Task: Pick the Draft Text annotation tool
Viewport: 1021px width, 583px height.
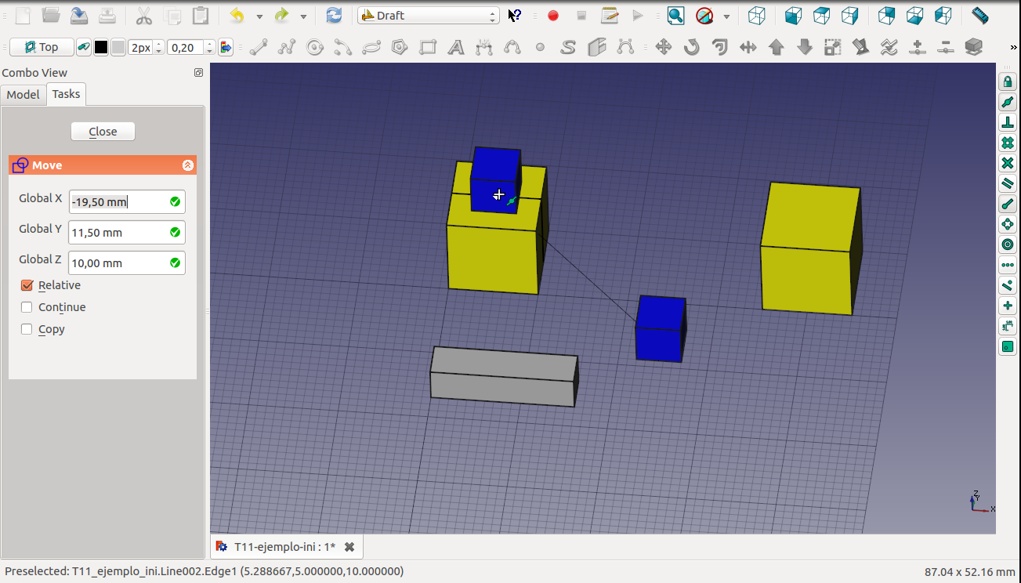Action: [x=455, y=48]
